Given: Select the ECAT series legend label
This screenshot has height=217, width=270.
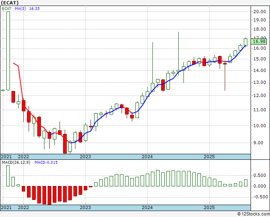Looking at the screenshot, I should 7,9.
